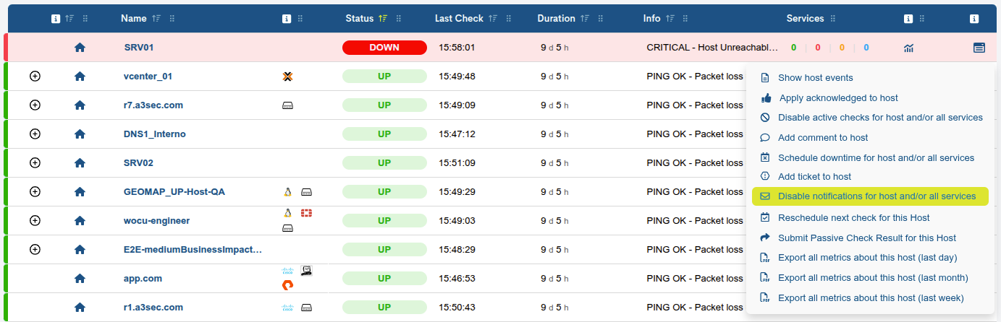This screenshot has width=1001, height=322.
Task: Click the orange X icon for vcenter_01
Action: pos(287,77)
